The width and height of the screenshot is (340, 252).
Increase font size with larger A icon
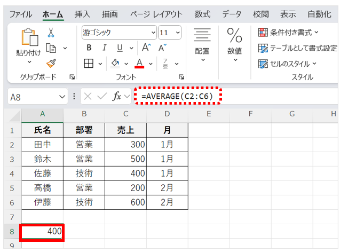coord(147,48)
